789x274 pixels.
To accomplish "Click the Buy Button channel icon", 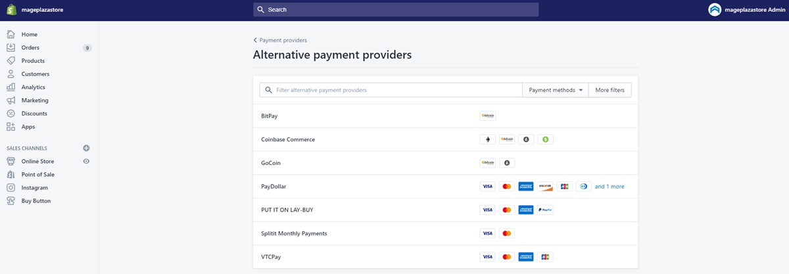I will [11, 200].
